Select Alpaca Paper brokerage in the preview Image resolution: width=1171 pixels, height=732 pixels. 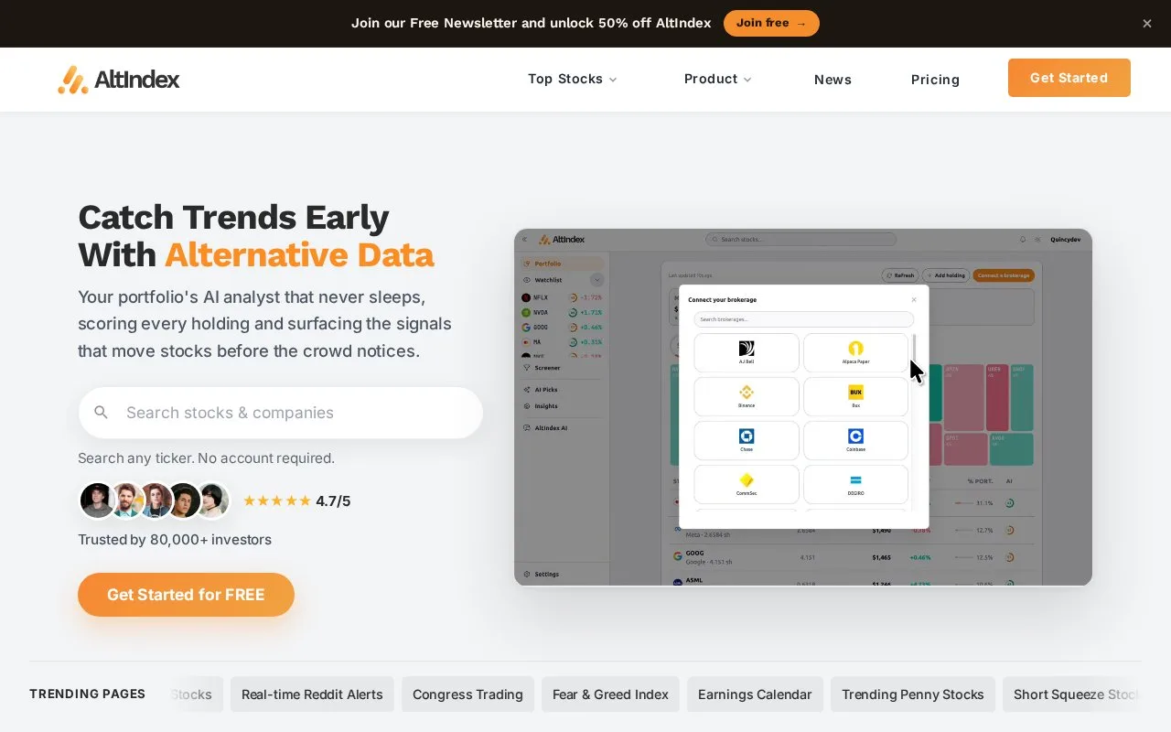point(856,352)
